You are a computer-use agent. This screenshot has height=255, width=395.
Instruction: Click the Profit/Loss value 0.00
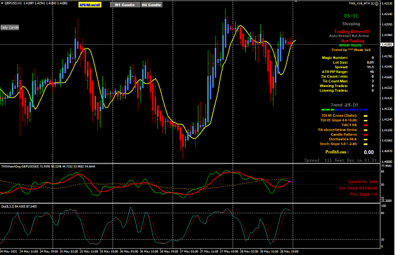coord(369,152)
